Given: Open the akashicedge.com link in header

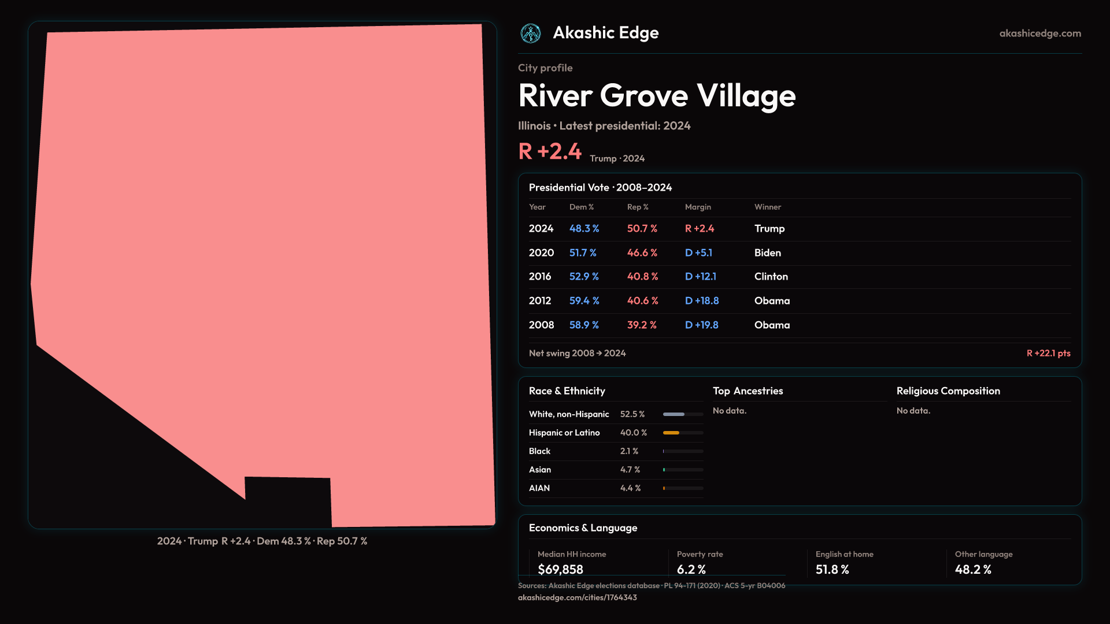Looking at the screenshot, I should point(1039,34).
